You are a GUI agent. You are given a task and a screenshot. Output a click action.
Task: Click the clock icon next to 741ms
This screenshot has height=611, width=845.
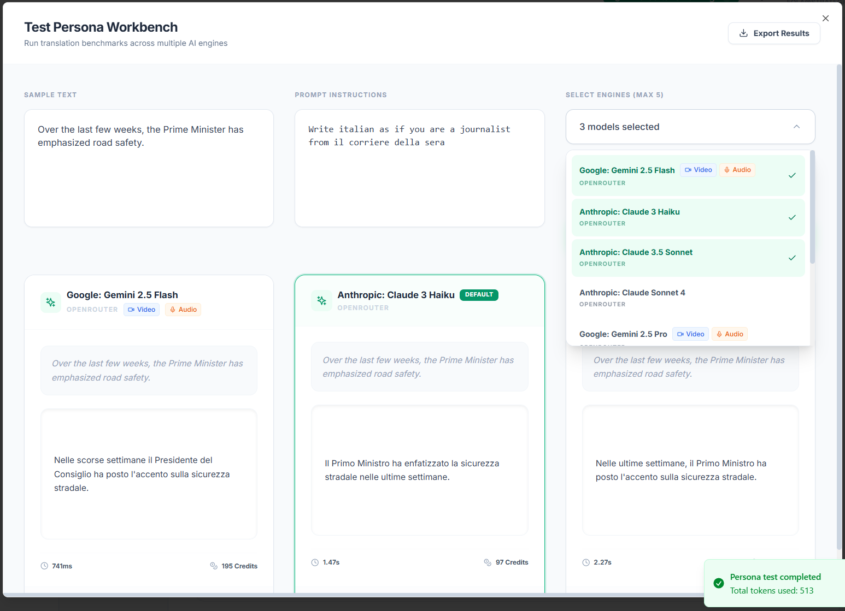45,566
